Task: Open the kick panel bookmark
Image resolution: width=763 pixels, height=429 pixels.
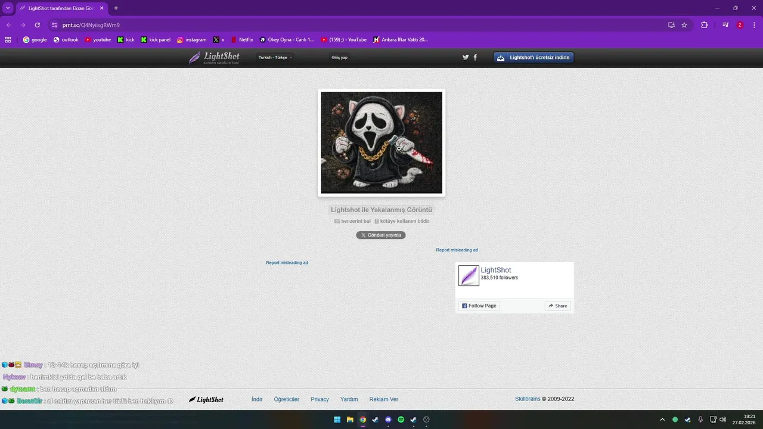Action: pos(156,40)
